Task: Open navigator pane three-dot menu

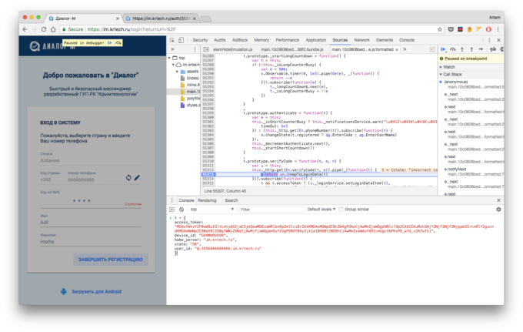Action: click(195, 49)
